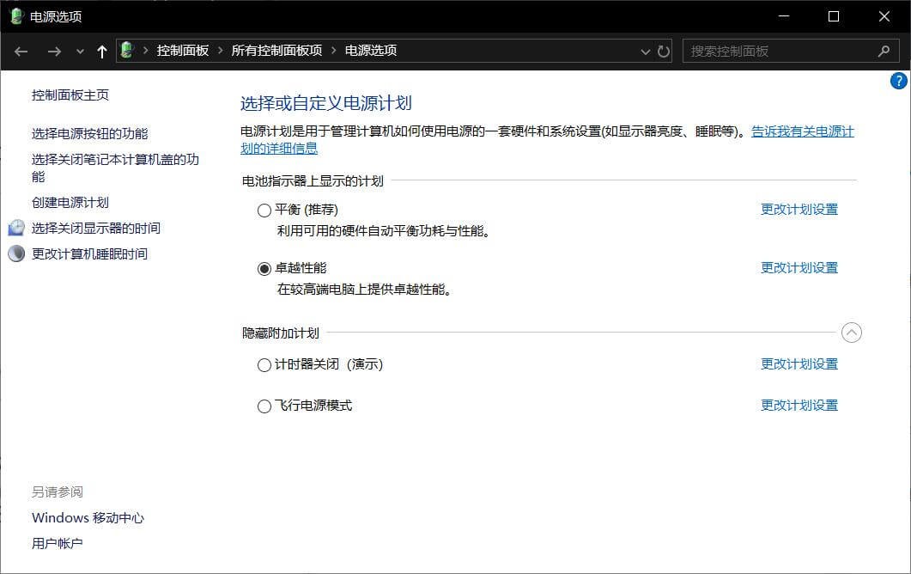Open the address bar history dropdown
The image size is (911, 574).
point(645,51)
